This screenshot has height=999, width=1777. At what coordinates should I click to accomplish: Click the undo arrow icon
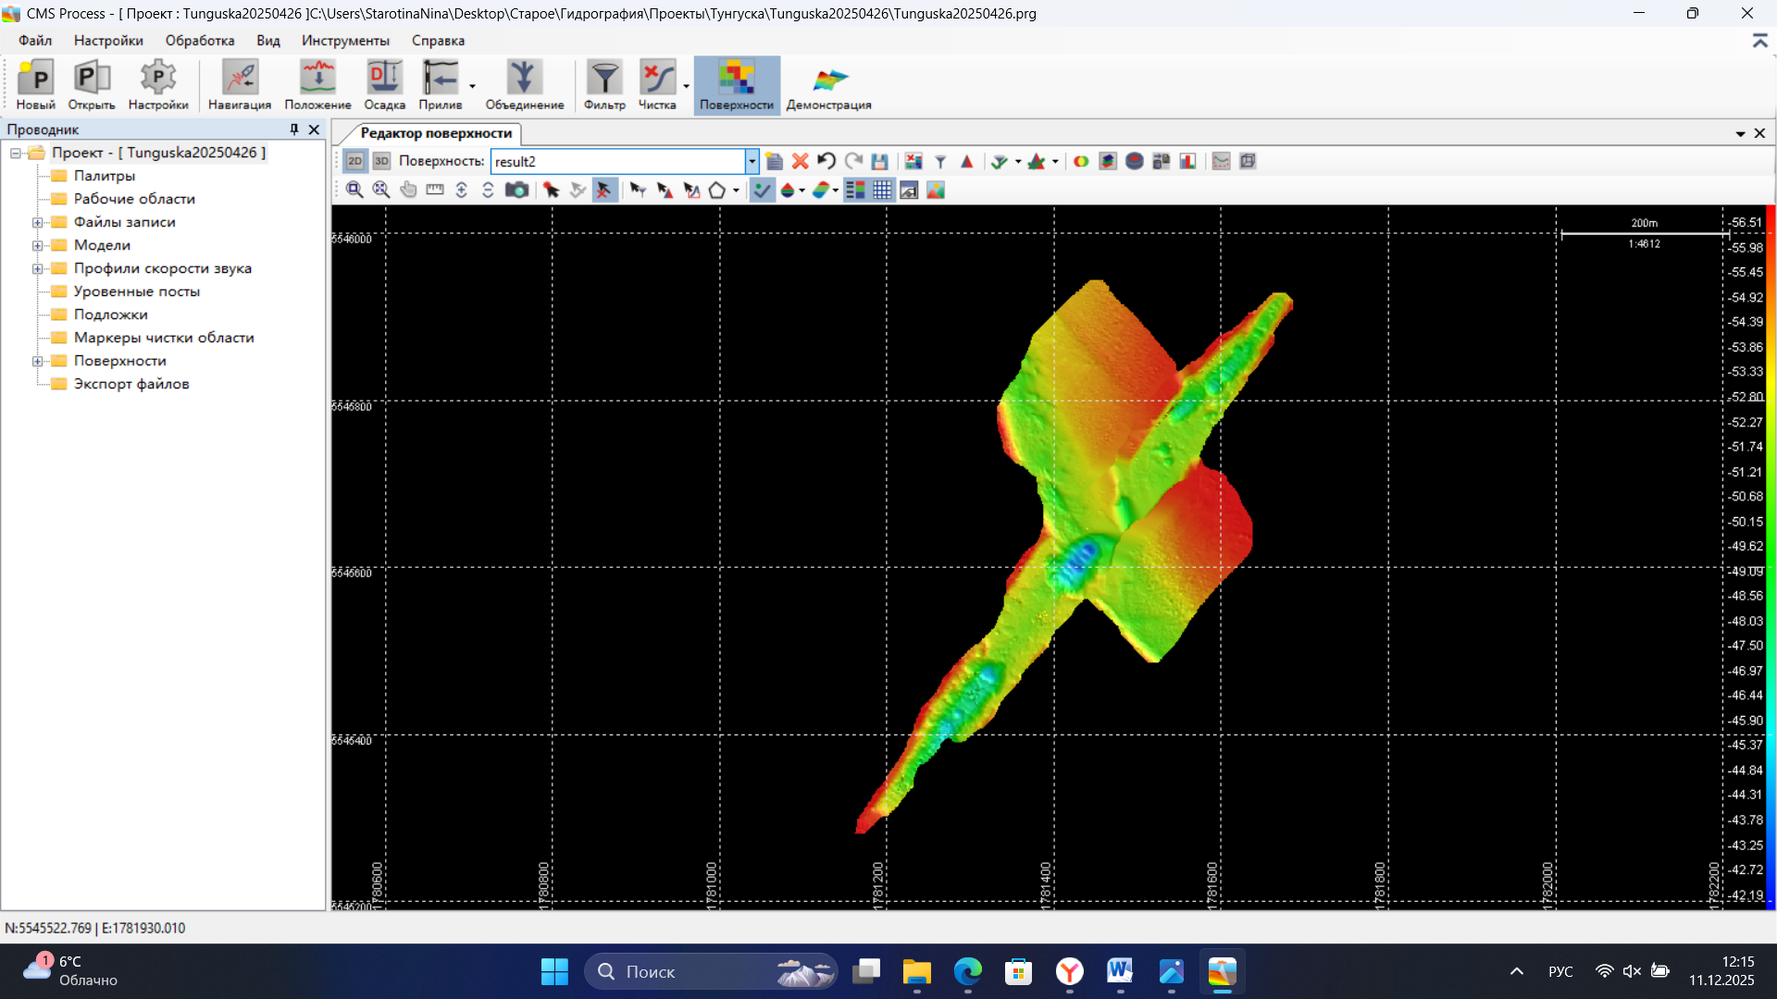[826, 162]
